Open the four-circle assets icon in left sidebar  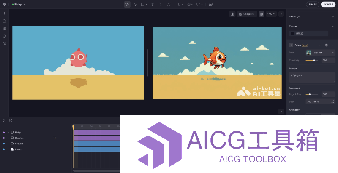point(4,28)
